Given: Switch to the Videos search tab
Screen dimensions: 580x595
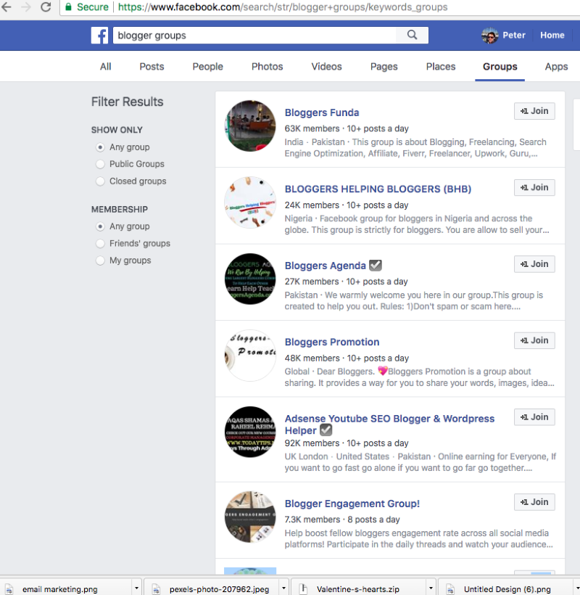Looking at the screenshot, I should click(326, 67).
